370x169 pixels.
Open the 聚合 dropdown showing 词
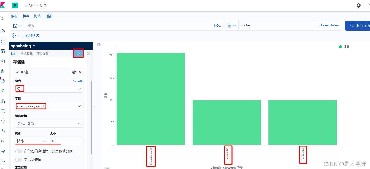click(49, 89)
